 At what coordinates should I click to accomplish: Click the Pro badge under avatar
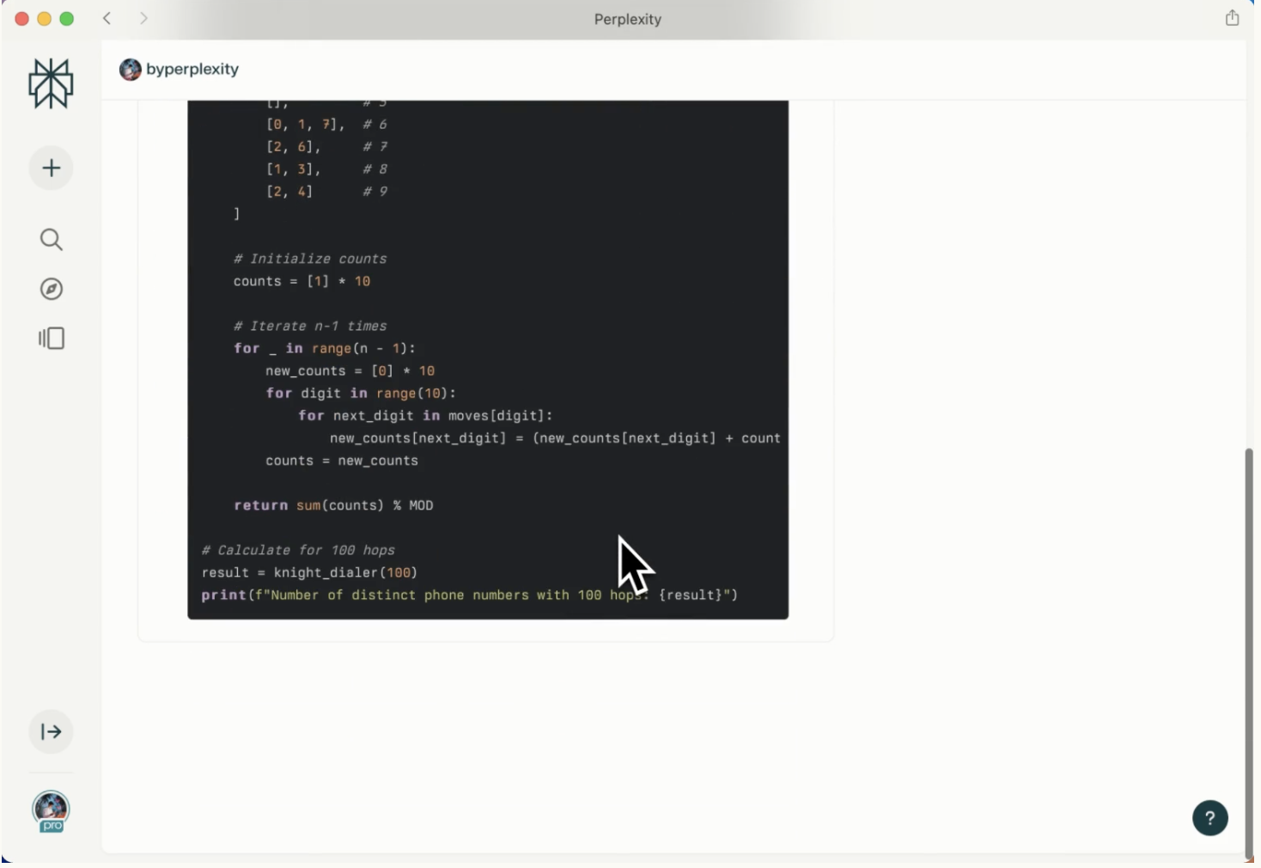coord(52,826)
